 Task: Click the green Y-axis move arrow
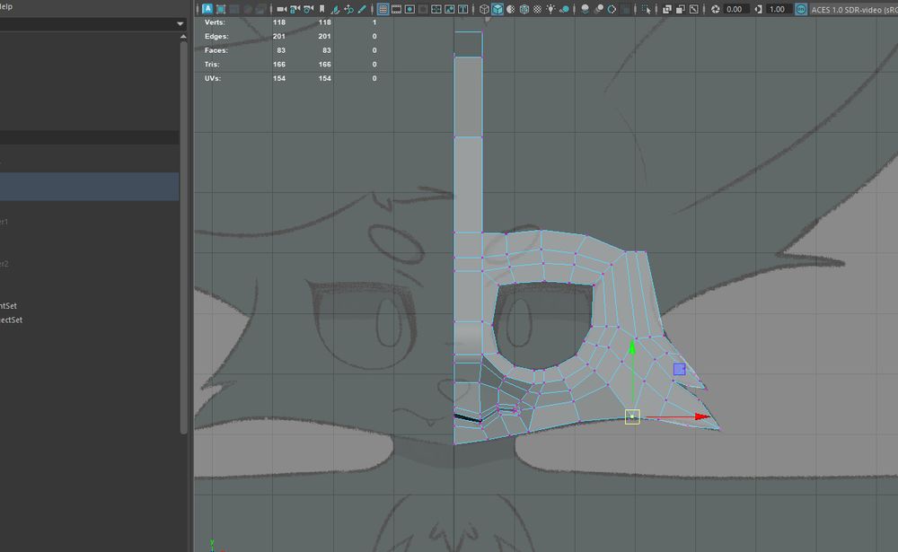(632, 347)
